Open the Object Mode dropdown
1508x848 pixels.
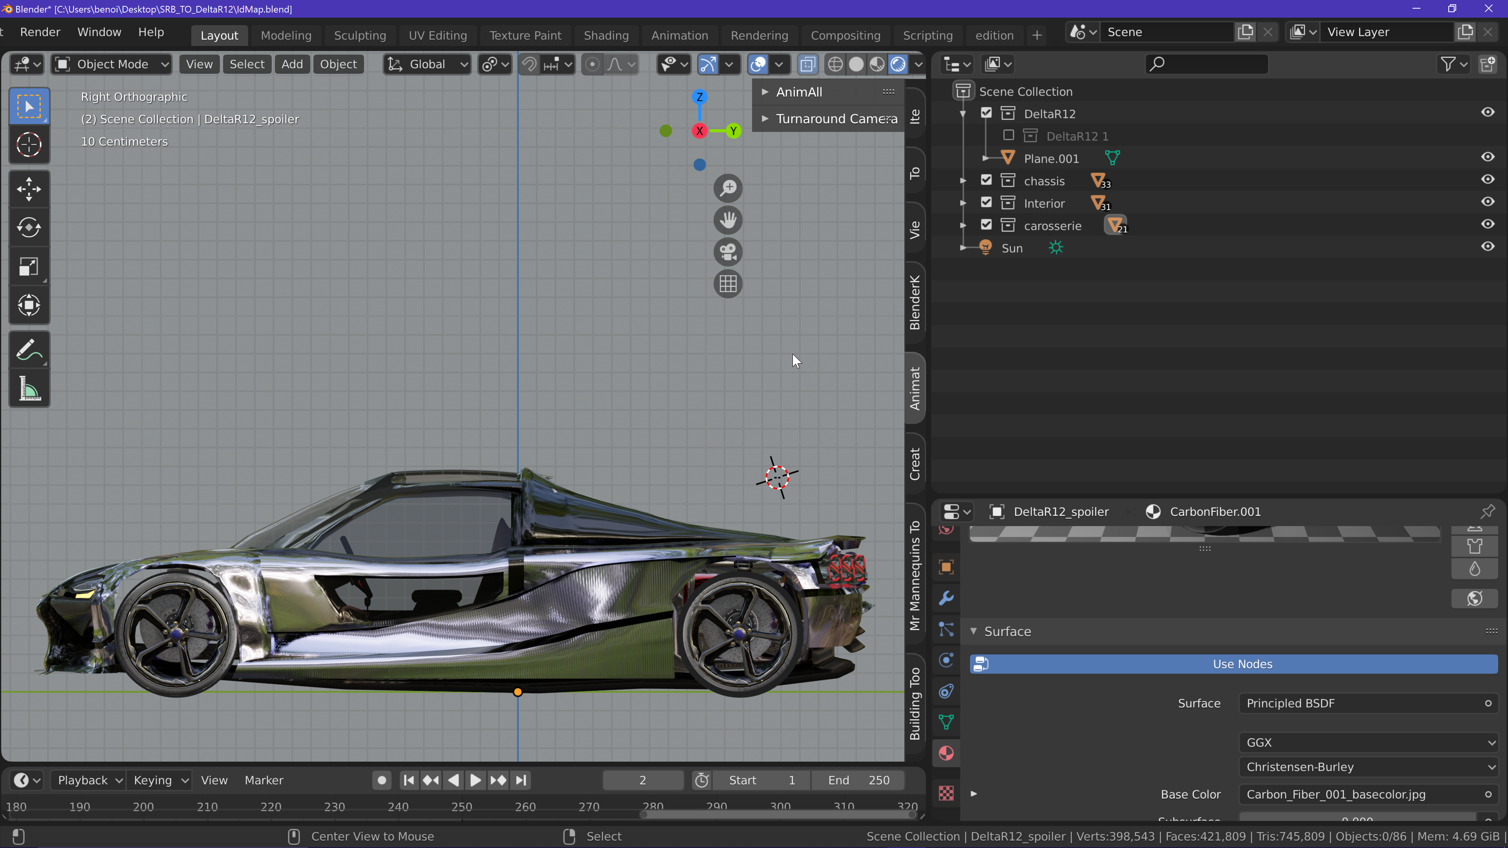111,64
